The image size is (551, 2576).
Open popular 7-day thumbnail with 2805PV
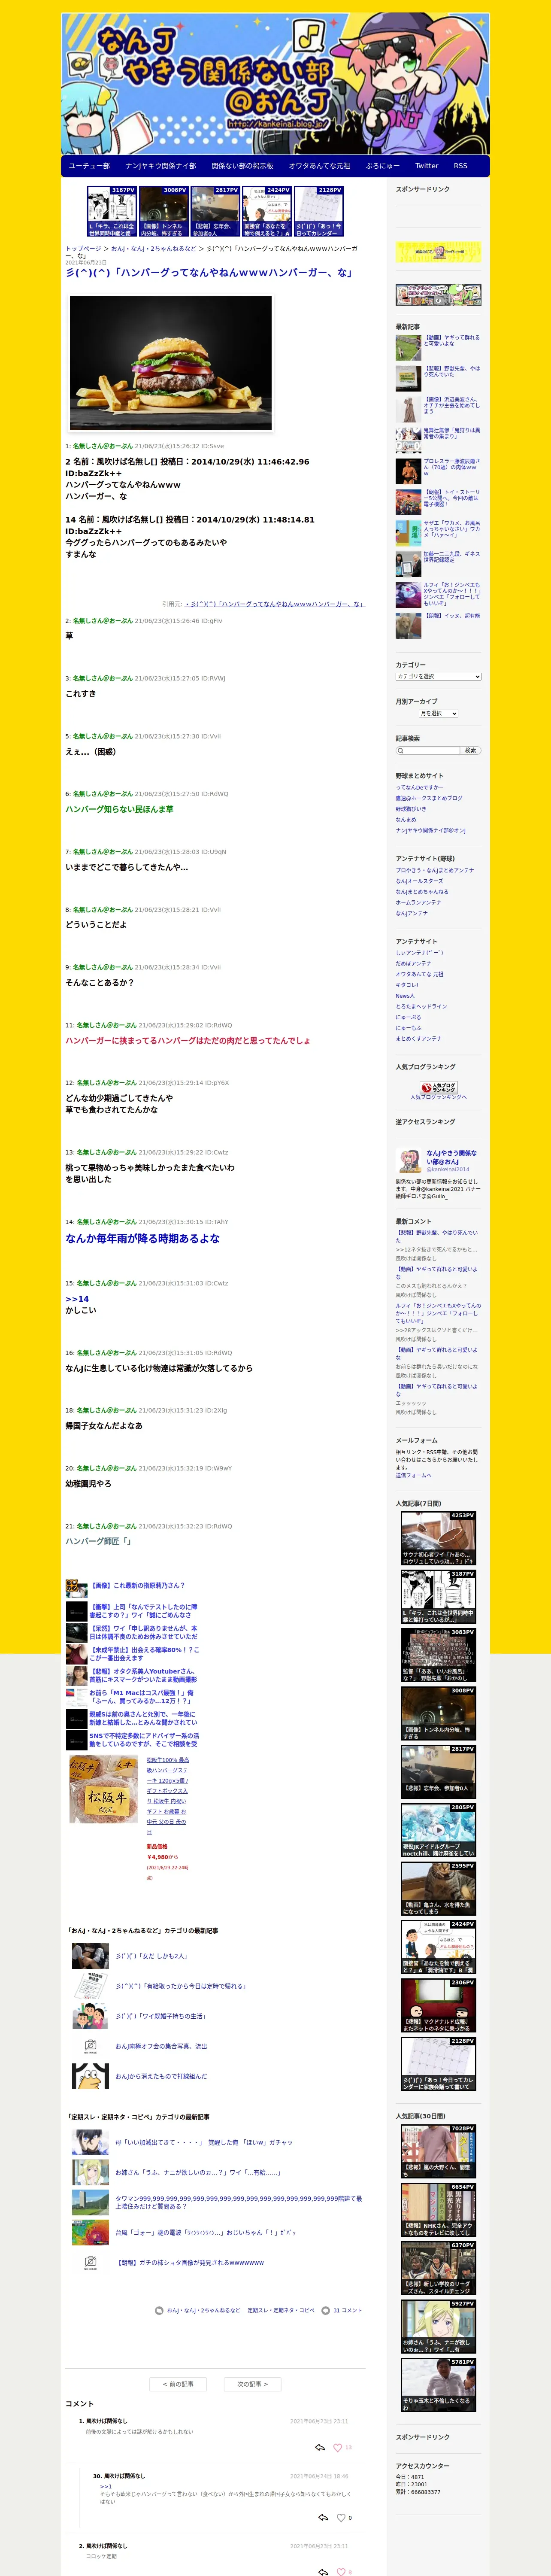438,1830
